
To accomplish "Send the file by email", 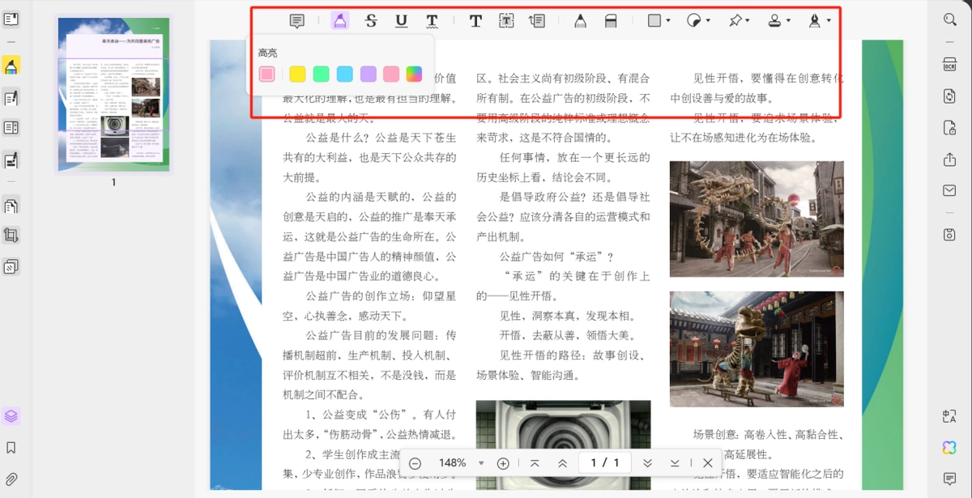I will [950, 190].
